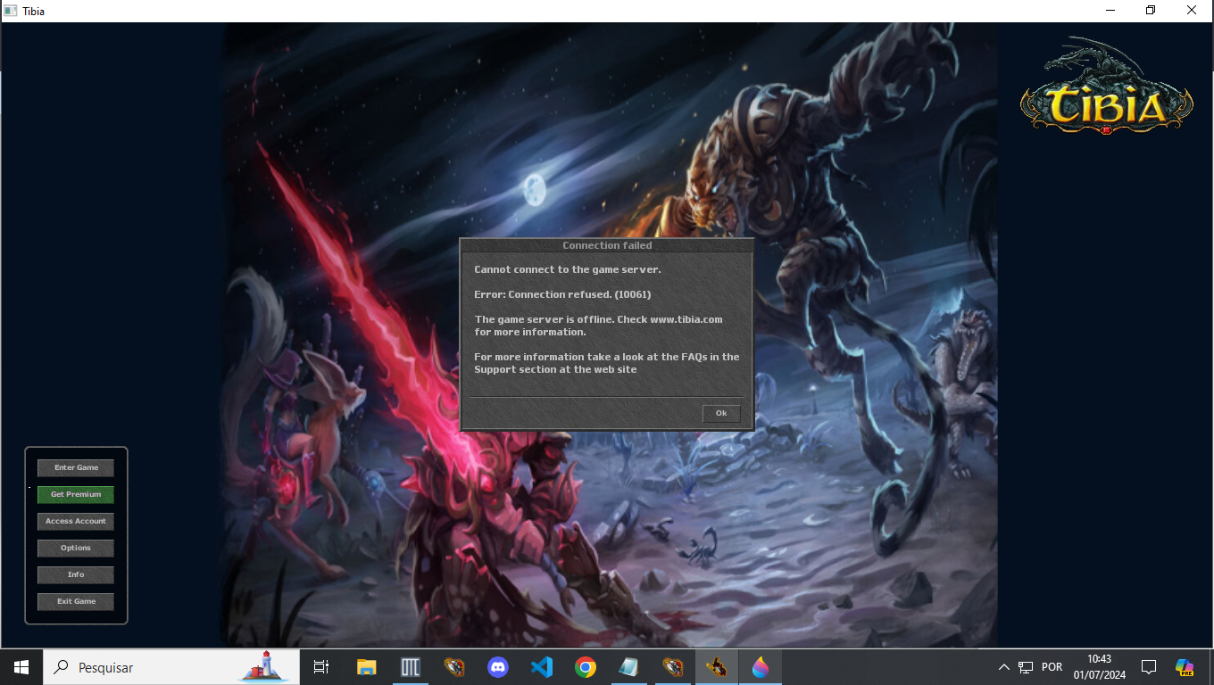
Task: Open File Explorer from the taskbar
Action: click(366, 667)
